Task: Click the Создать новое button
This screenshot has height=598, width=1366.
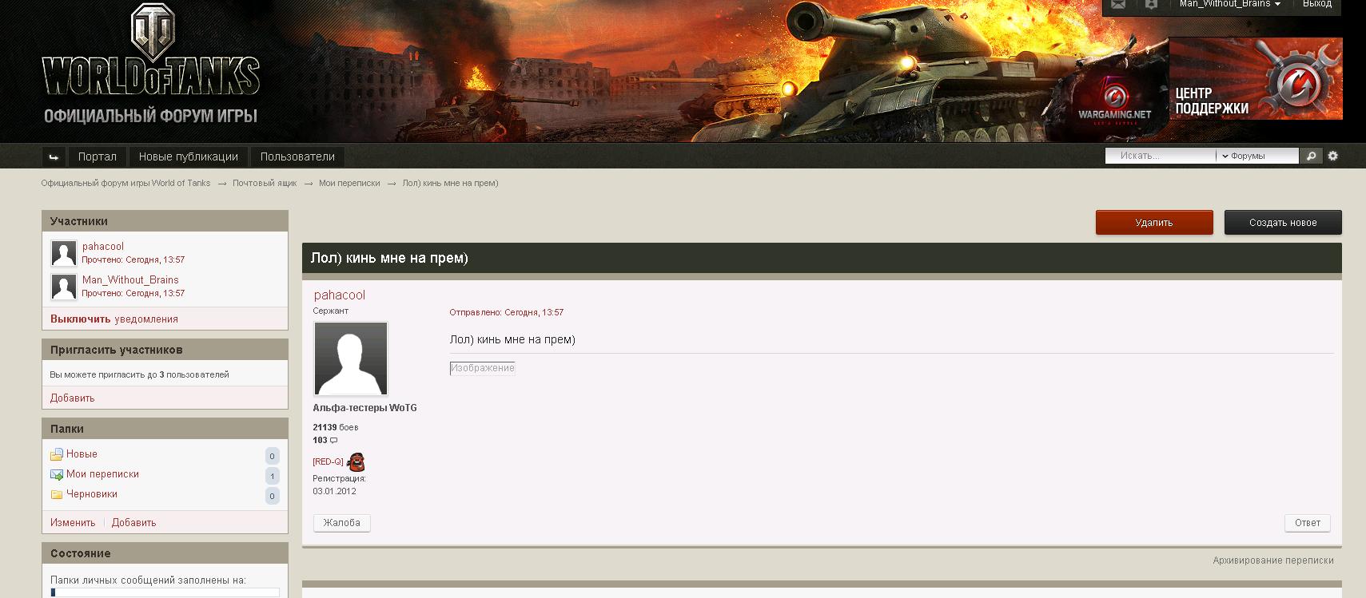Action: click(1283, 223)
